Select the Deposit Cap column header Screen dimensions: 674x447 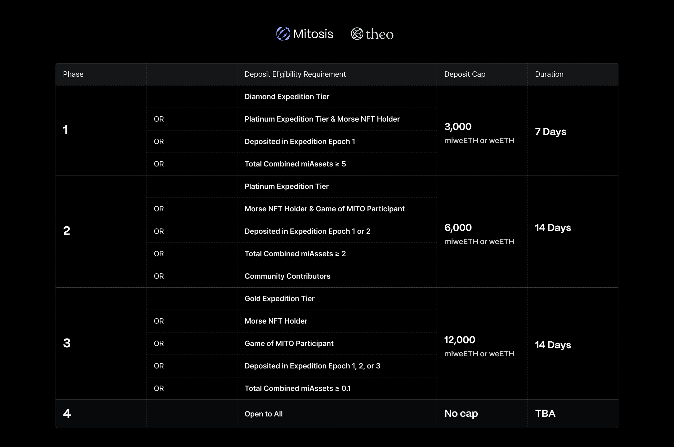pyautogui.click(x=465, y=74)
